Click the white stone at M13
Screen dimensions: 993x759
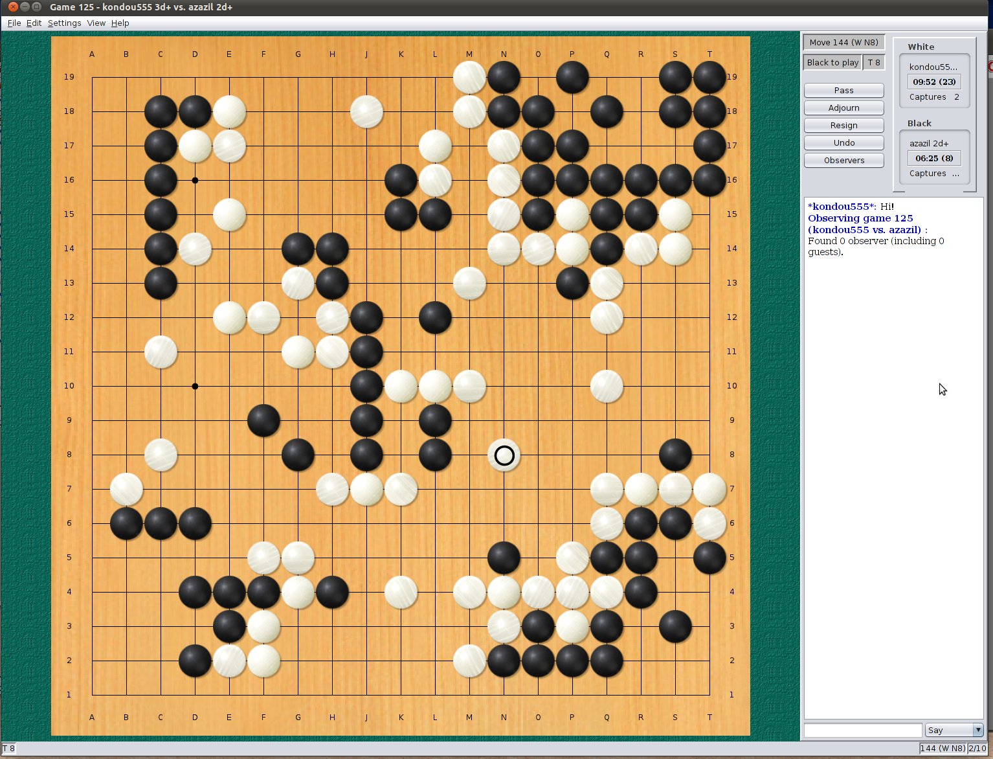[x=469, y=283]
